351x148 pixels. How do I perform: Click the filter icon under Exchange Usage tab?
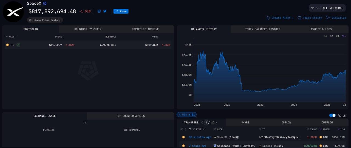[x=85, y=123]
